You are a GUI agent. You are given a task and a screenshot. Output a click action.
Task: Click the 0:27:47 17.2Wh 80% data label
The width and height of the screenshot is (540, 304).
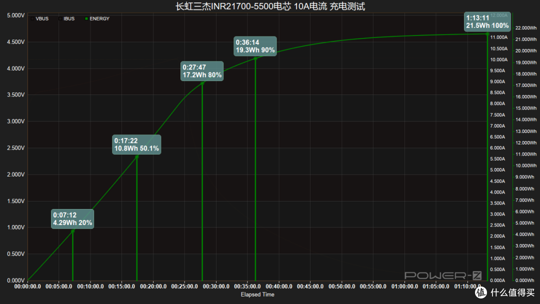pyautogui.click(x=202, y=71)
